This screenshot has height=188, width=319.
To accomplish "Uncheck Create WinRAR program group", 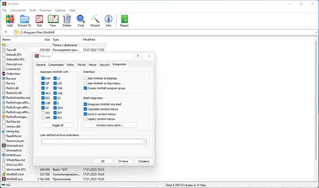I will pos(85,88).
